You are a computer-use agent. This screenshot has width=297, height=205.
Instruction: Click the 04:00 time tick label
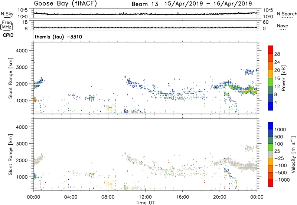point(71,197)
